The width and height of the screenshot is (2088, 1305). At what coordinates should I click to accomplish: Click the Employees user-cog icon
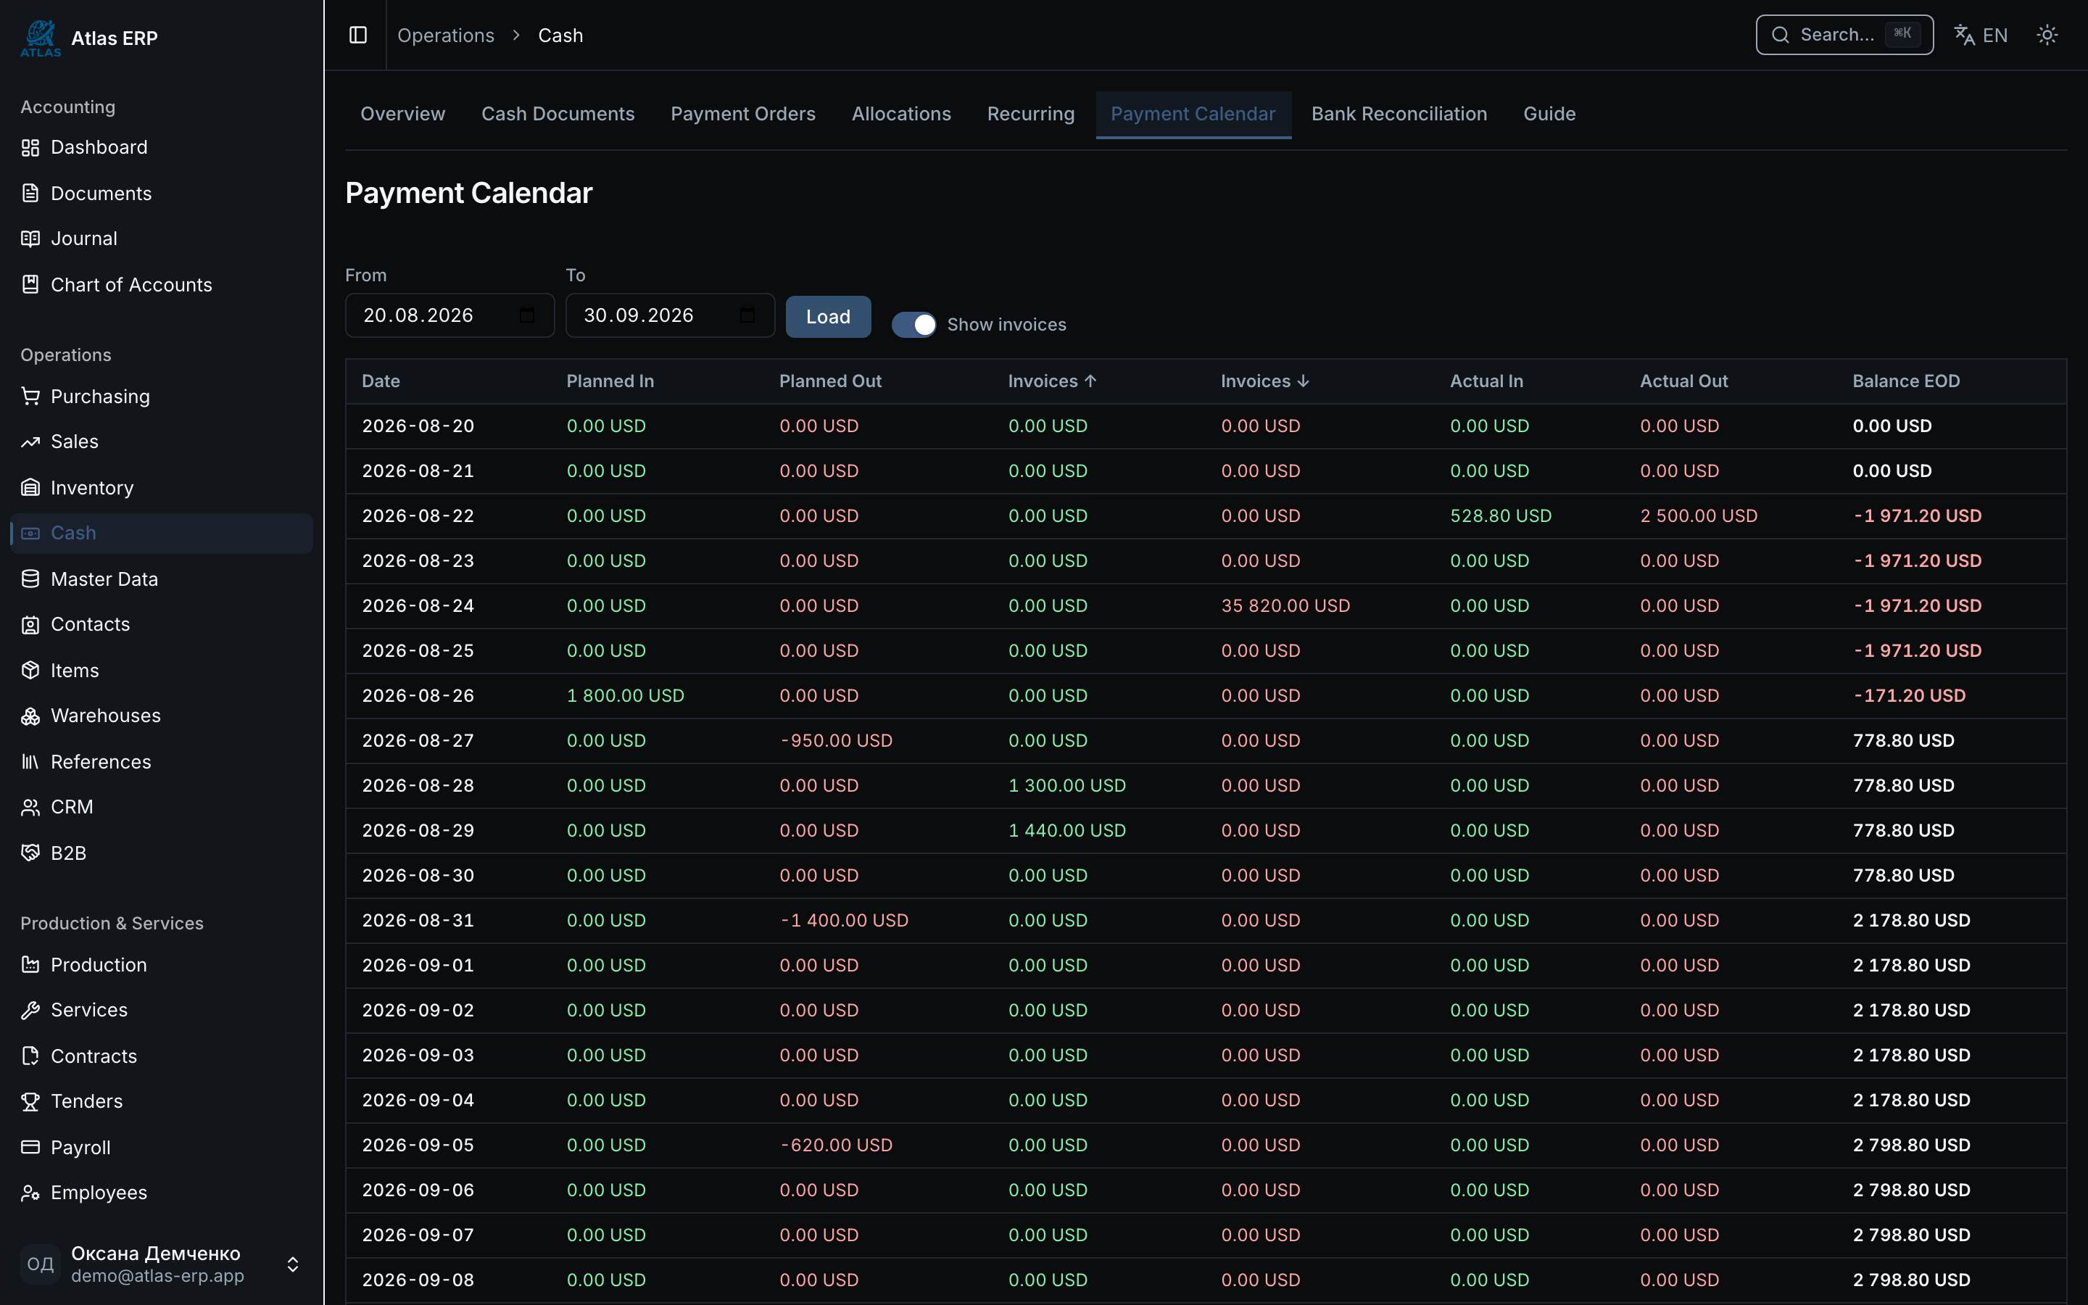click(30, 1193)
